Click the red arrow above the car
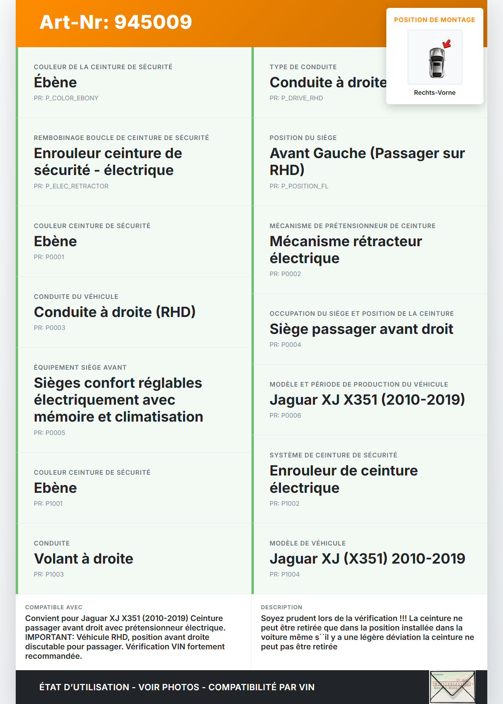Screen dimensions: 503x704 click(x=447, y=43)
